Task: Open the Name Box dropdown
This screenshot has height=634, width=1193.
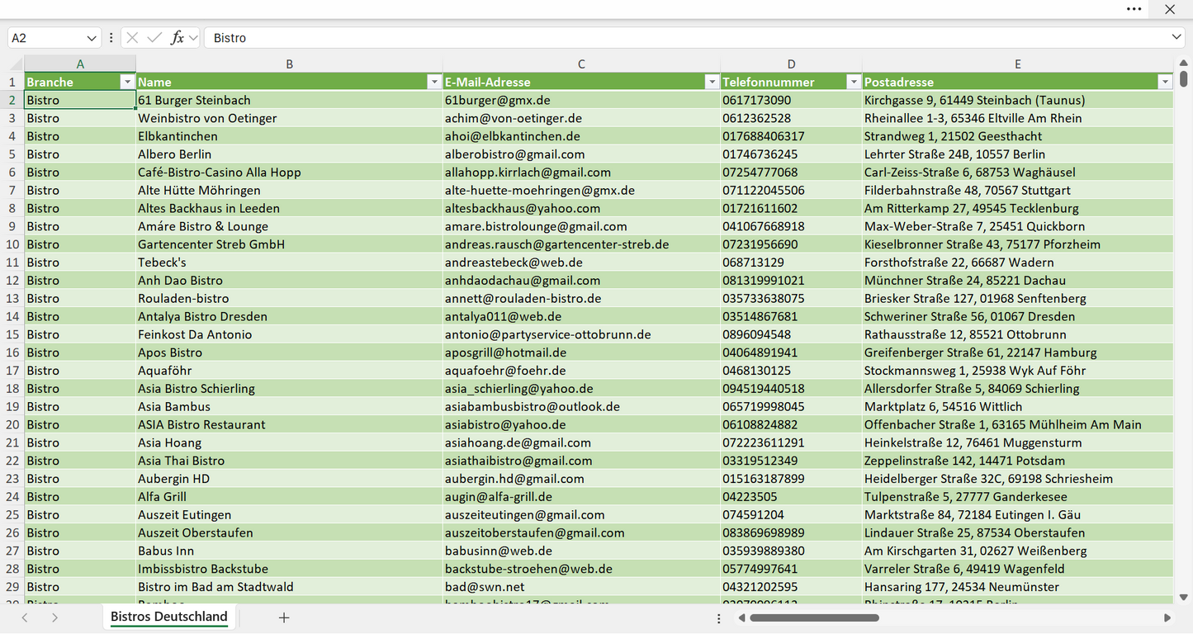Action: [91, 38]
